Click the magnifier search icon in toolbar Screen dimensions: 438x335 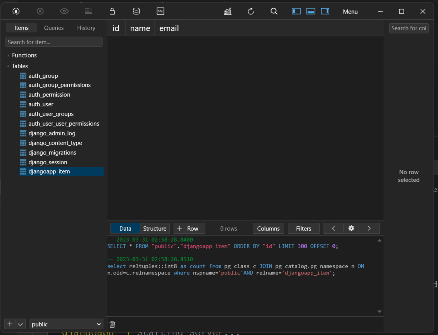click(x=274, y=11)
